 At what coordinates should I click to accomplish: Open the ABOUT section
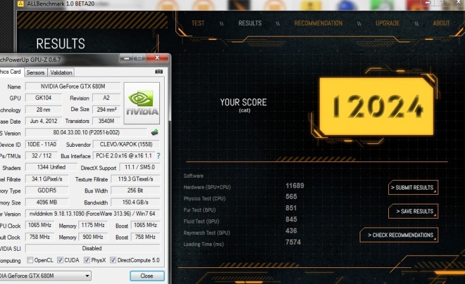(x=441, y=23)
